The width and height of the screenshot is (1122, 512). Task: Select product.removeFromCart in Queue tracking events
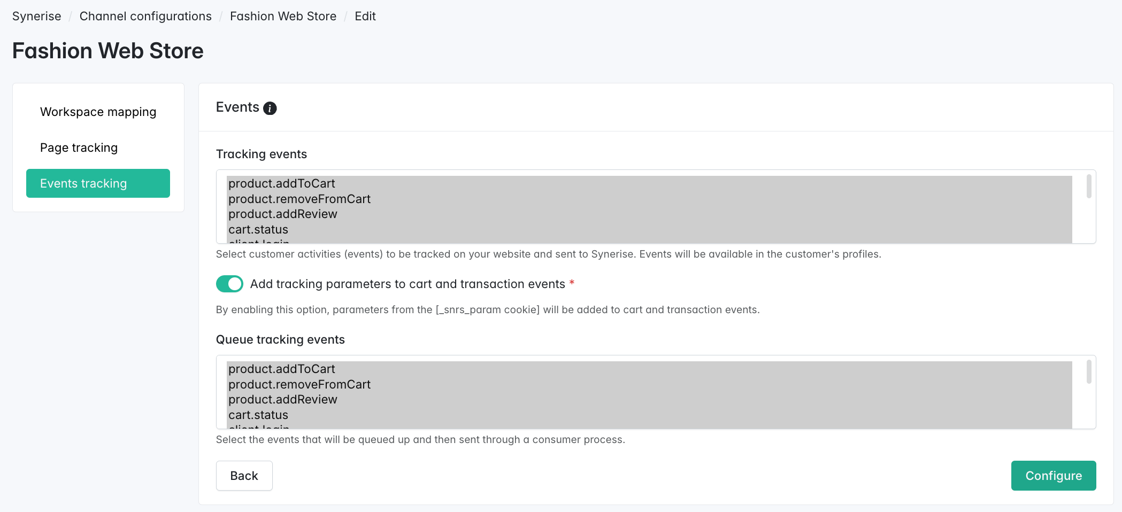click(x=299, y=384)
